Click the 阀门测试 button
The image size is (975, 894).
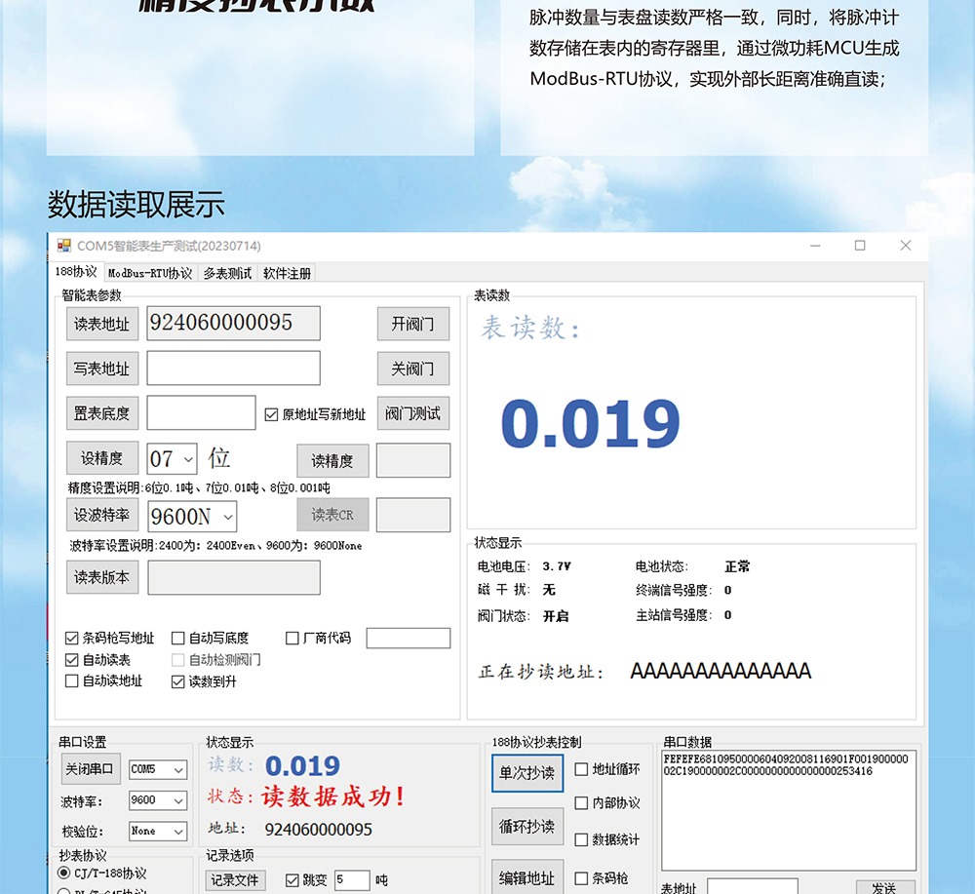(412, 413)
